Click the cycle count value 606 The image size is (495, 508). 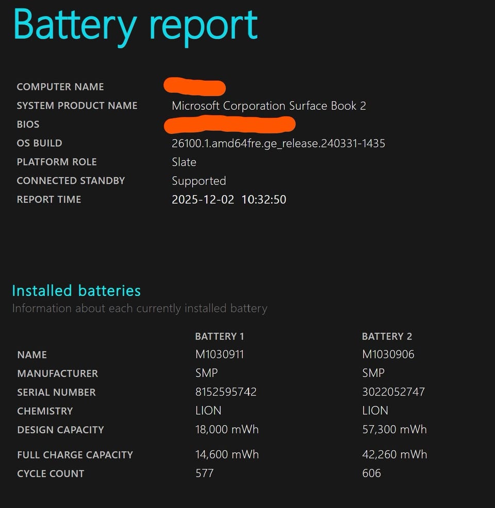click(x=371, y=473)
